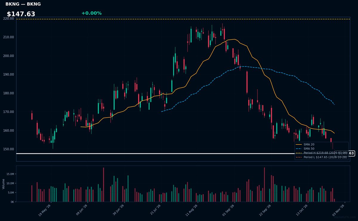Click the 30 Jun '26 date label
Screen dimensions: 358x221
118,210
